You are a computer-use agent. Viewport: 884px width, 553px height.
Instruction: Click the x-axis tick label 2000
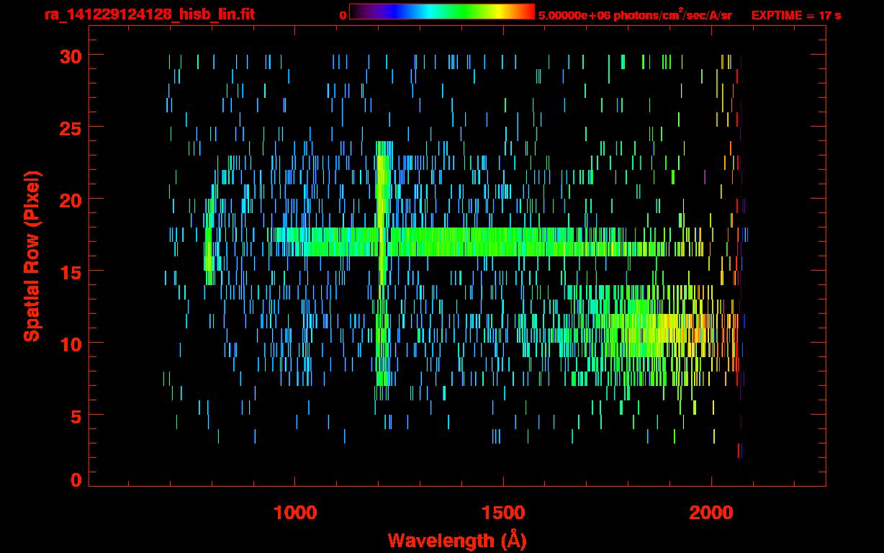click(x=711, y=513)
